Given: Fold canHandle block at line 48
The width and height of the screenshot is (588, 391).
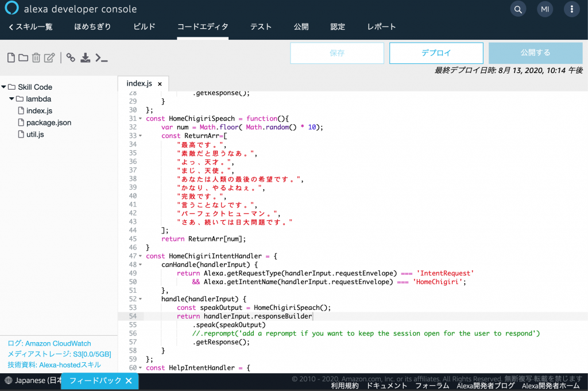Looking at the screenshot, I should coord(140,265).
